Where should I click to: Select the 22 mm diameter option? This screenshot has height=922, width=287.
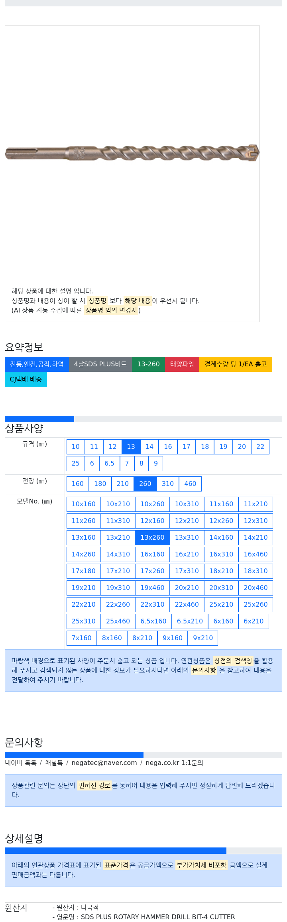260,447
